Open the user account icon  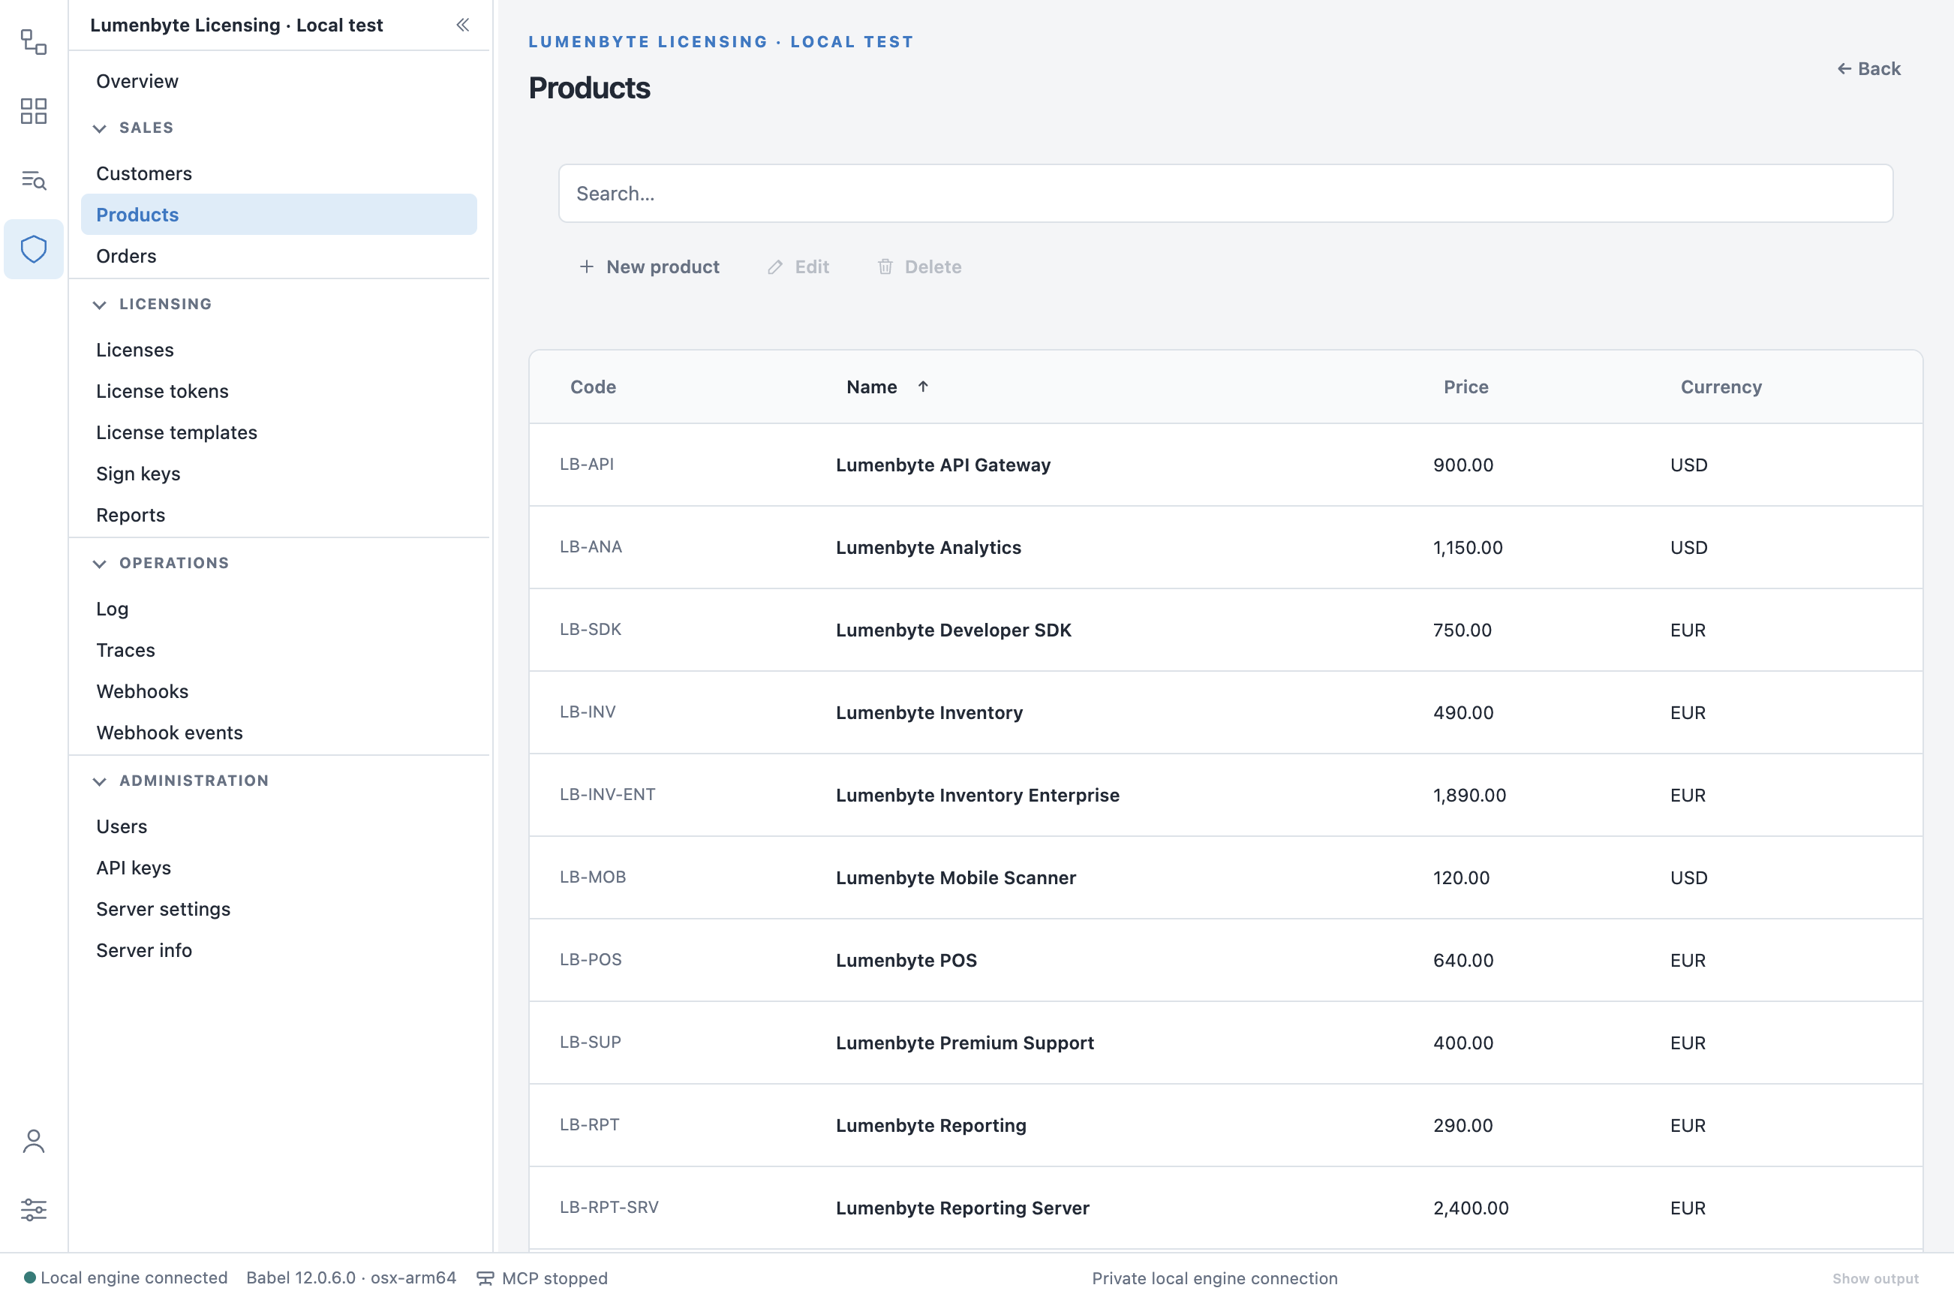pyautogui.click(x=33, y=1141)
